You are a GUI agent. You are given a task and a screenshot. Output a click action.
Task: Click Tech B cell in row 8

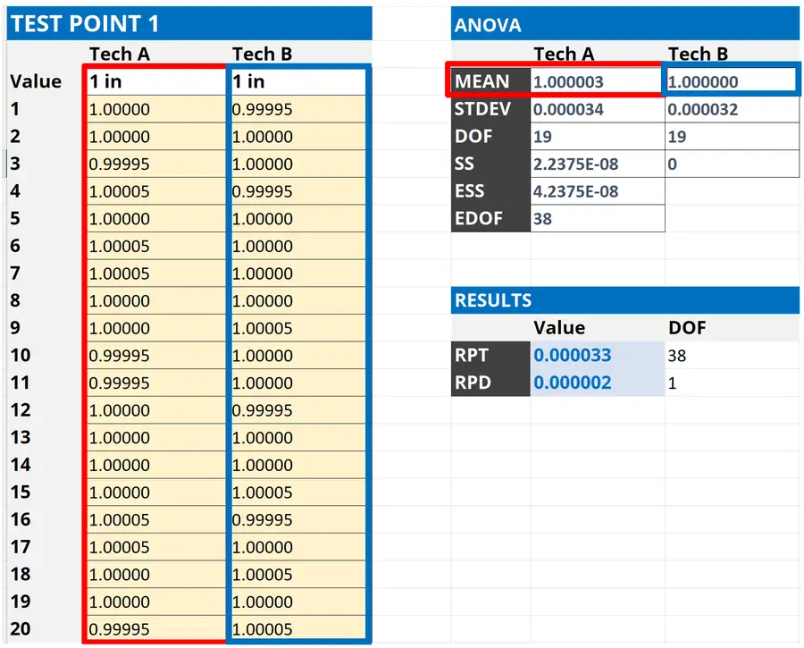[298, 300]
